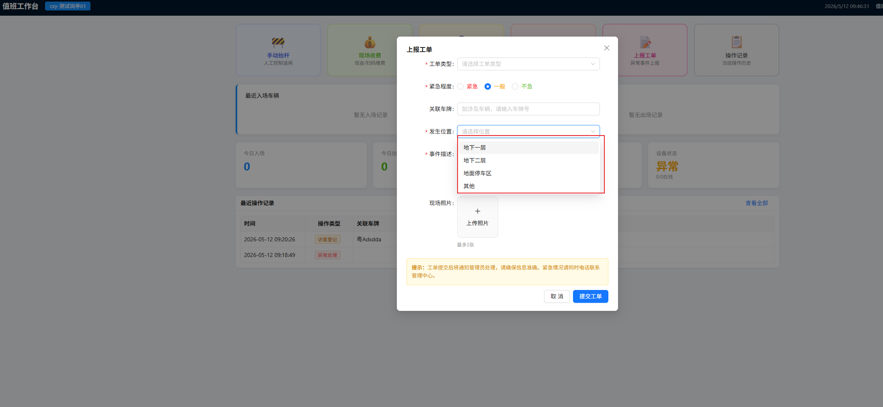Image resolution: width=883 pixels, height=407 pixels.
Task: Choose 地下一层 from the location list
Action: point(528,148)
